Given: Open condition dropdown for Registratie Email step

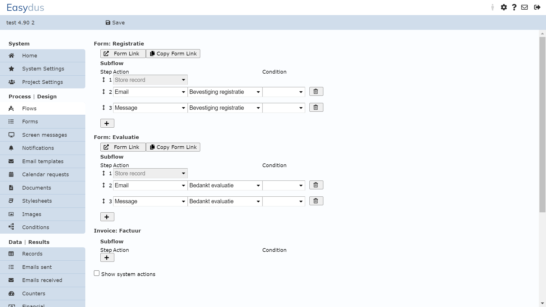Looking at the screenshot, I should [284, 92].
